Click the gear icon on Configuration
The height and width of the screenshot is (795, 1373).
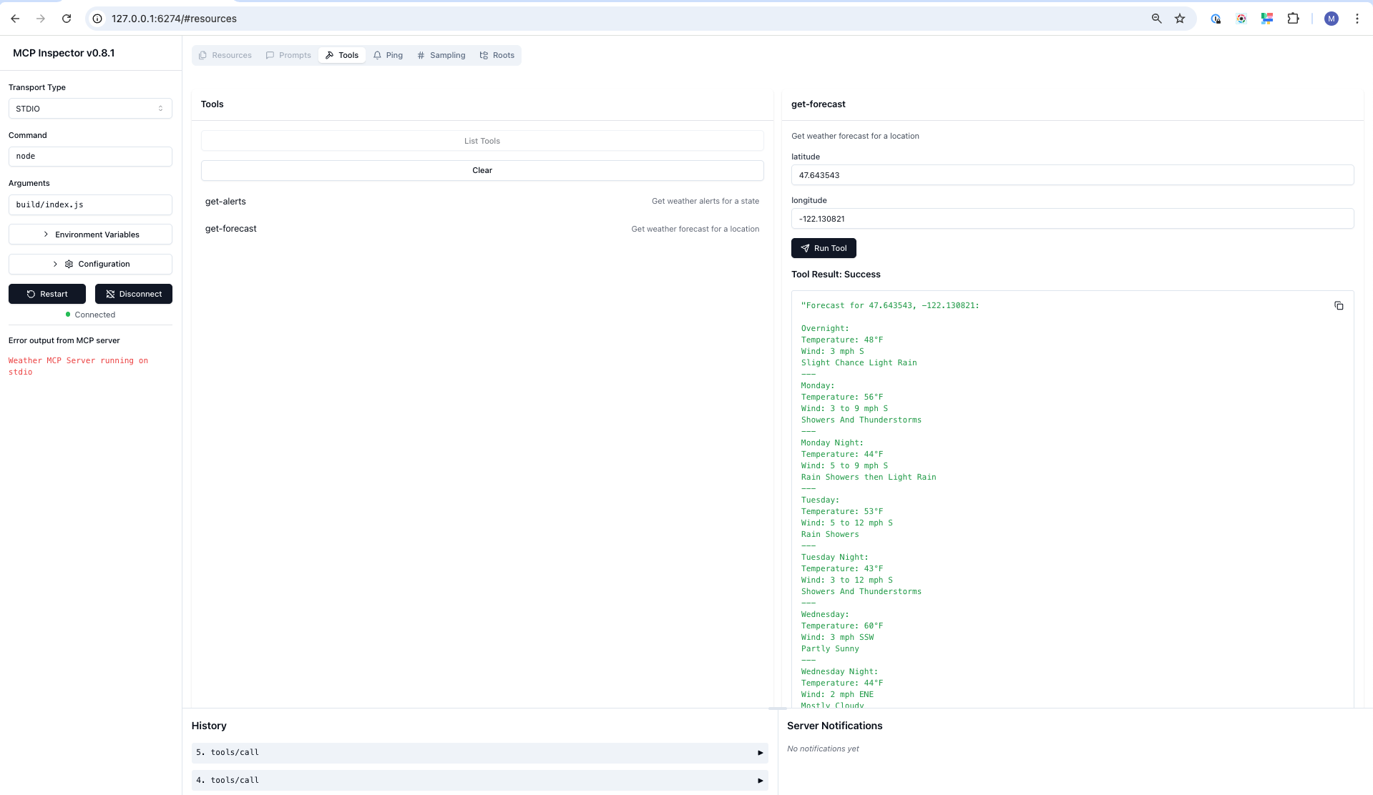[x=69, y=264]
